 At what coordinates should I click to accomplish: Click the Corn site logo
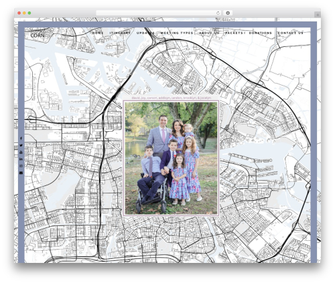click(x=38, y=34)
